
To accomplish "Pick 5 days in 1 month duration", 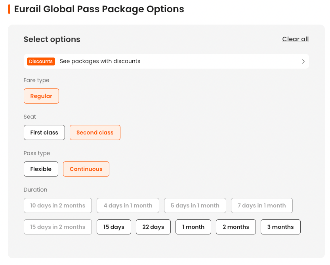I will point(195,205).
